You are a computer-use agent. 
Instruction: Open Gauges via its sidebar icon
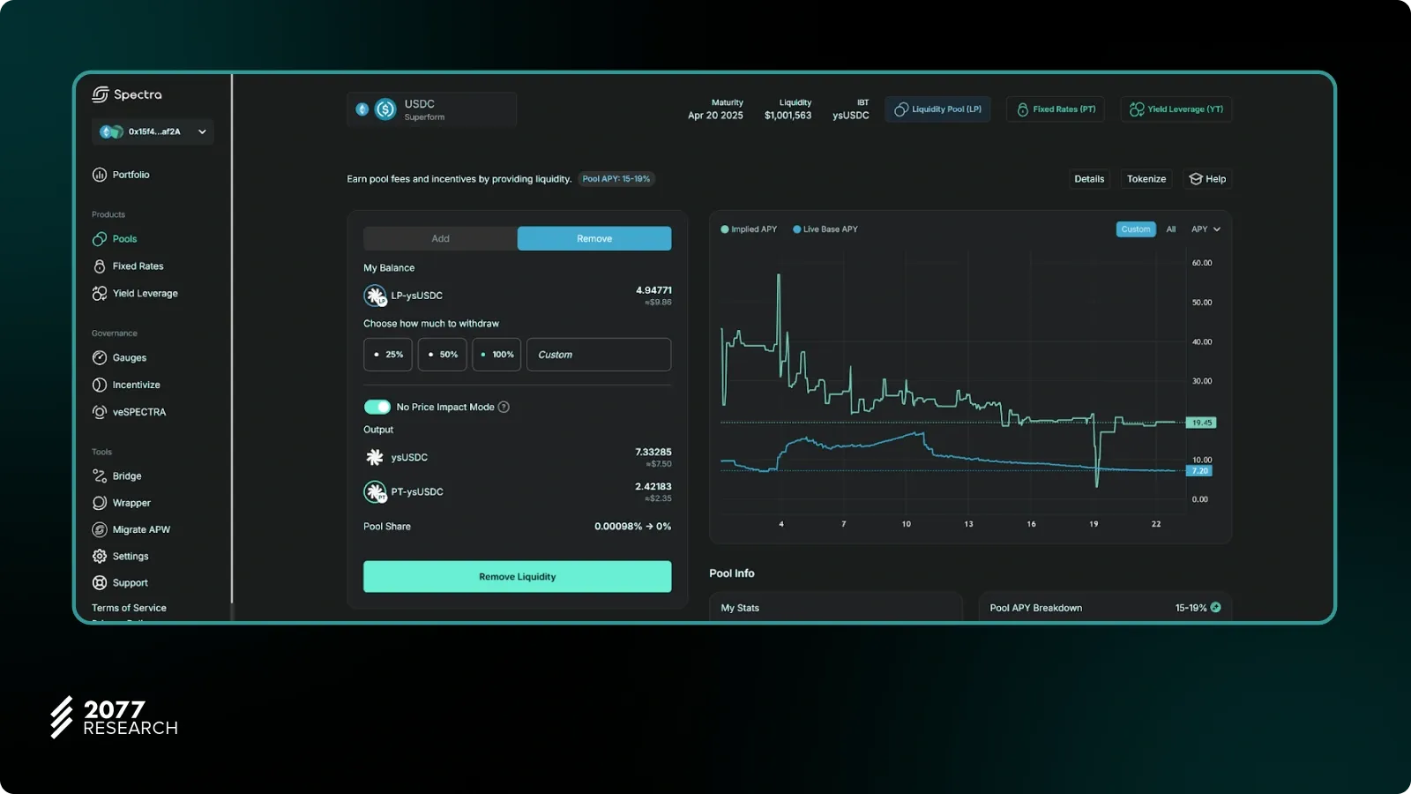[x=100, y=358]
